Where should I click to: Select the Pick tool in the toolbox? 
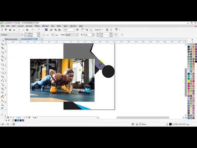click(x=2, y=40)
